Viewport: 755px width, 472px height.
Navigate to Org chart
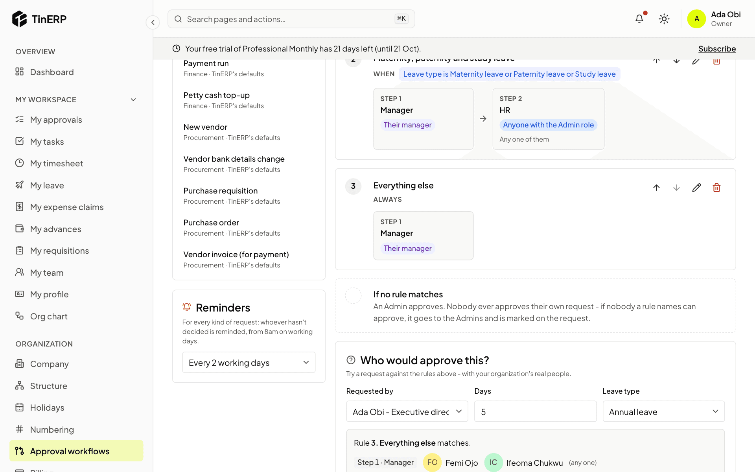point(76,316)
